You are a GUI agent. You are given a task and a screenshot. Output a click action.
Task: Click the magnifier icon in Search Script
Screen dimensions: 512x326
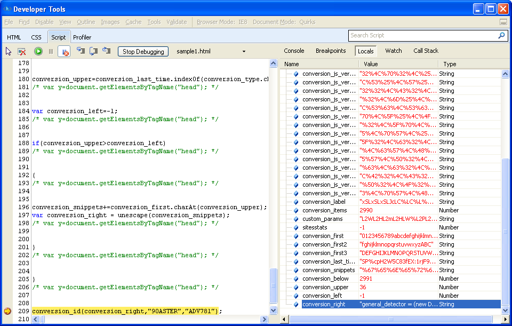(x=501, y=36)
